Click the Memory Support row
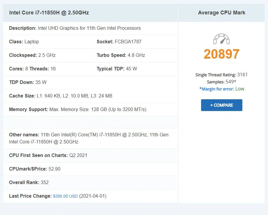This screenshot has height=215, width=268. [78, 110]
